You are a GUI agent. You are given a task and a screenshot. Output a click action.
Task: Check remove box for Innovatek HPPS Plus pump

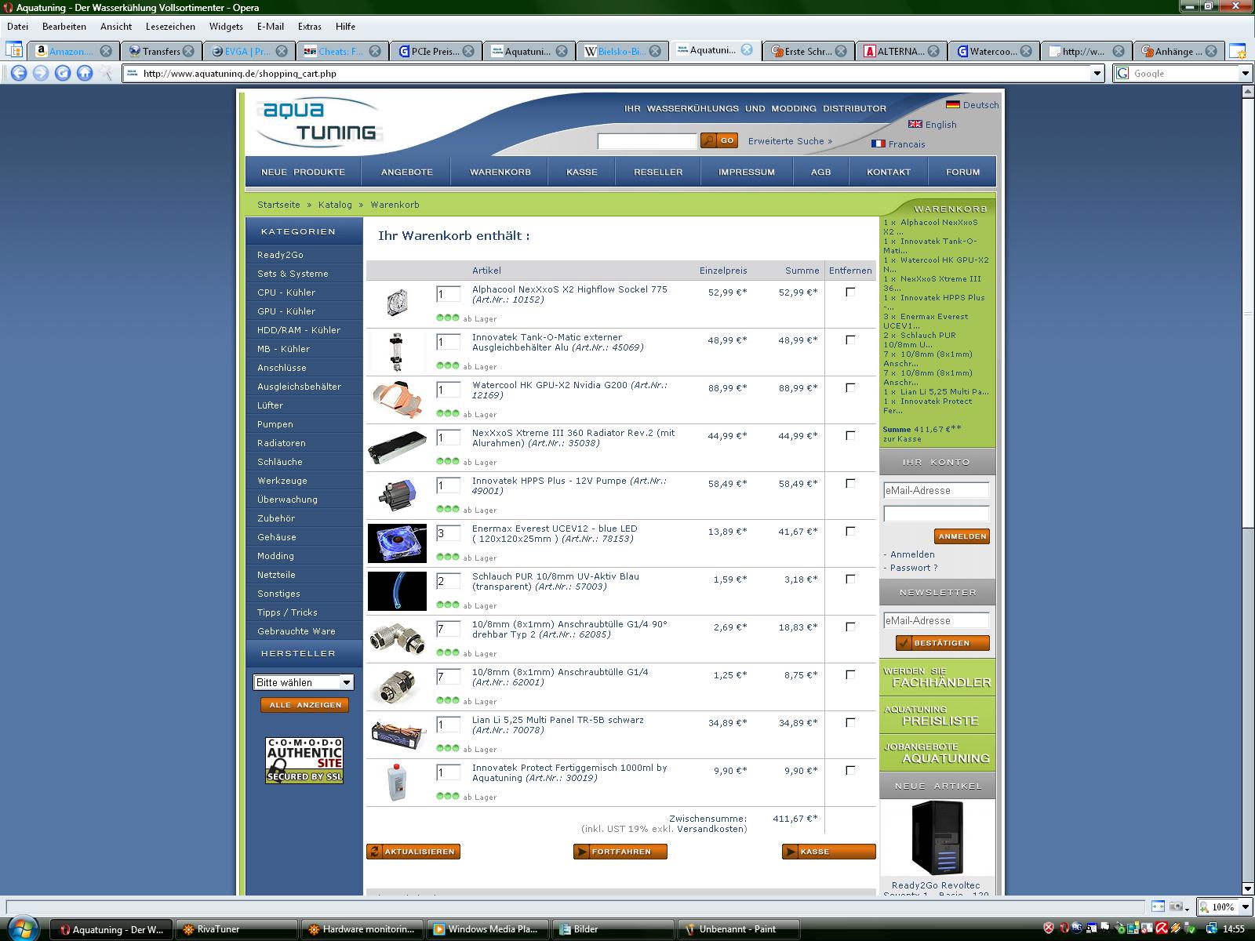pyautogui.click(x=850, y=483)
